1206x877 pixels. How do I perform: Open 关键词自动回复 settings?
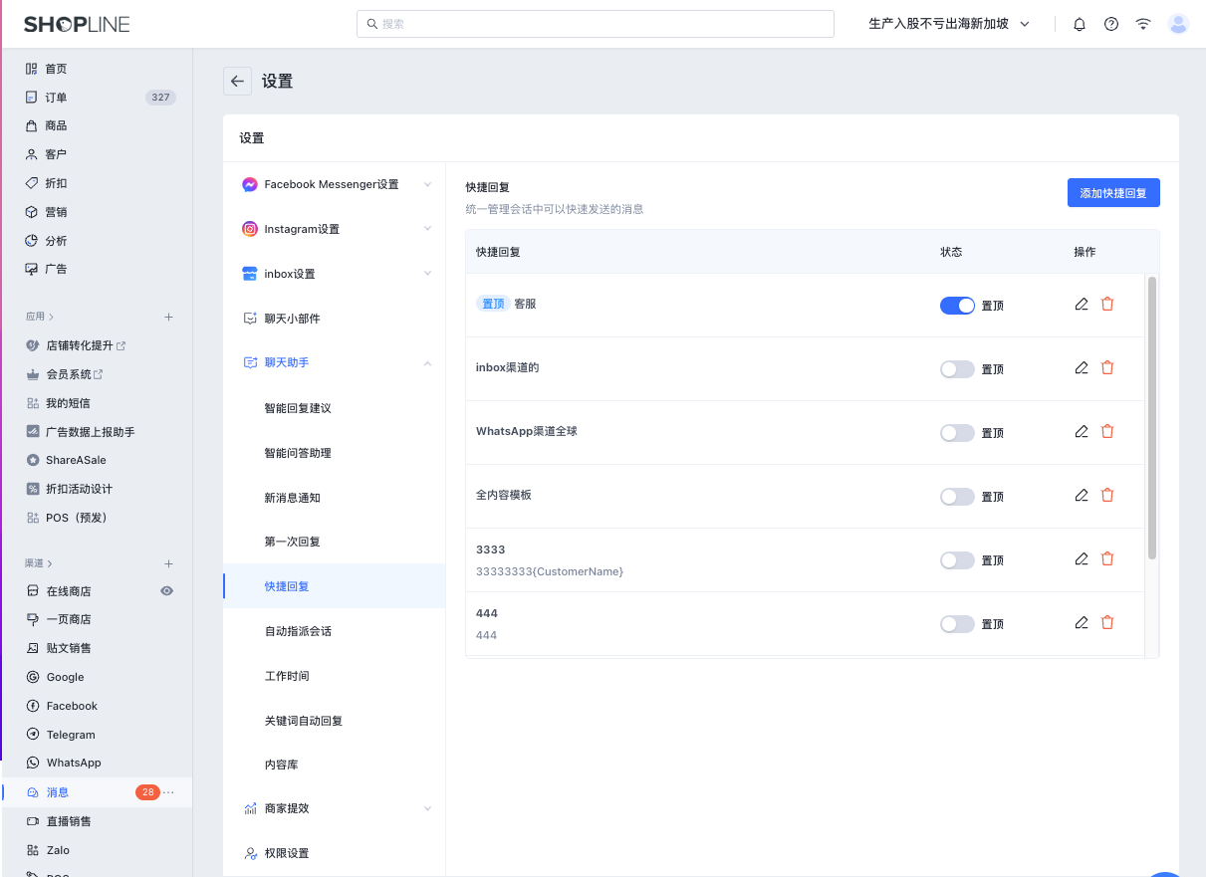click(303, 721)
